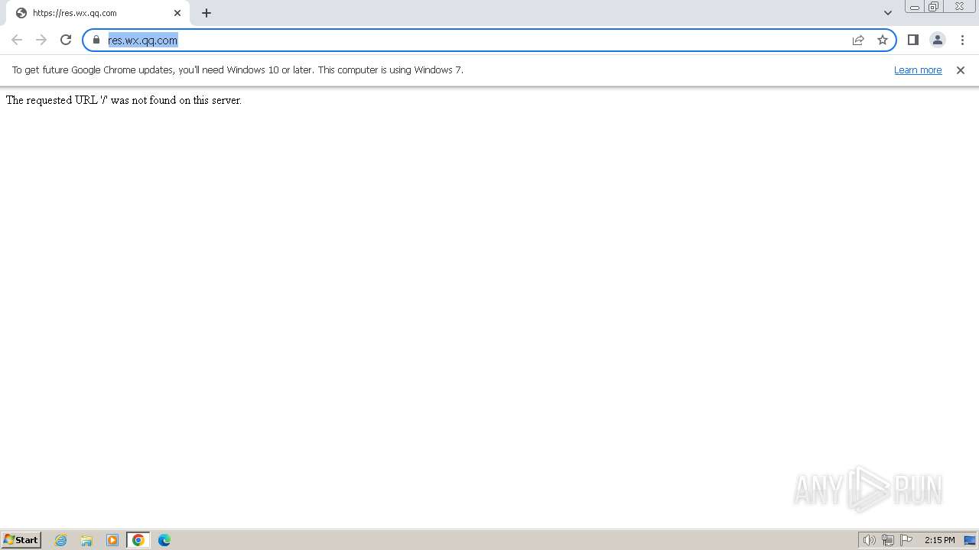Open Windows Explorer folder in taskbar
Image resolution: width=979 pixels, height=550 pixels.
point(86,540)
